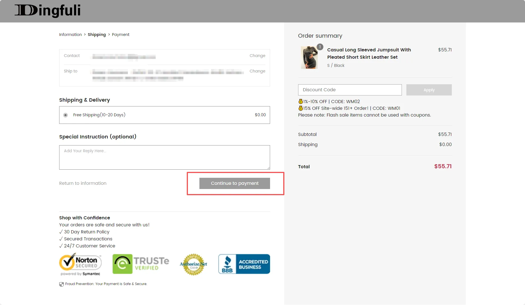Open the Payment breadcrumb step
This screenshot has height=305, width=525.
coord(121,35)
